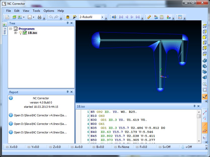Image resolution: width=210 pixels, height=157 pixels.
Task: Close the 1B.iso code panel
Action: point(198,106)
